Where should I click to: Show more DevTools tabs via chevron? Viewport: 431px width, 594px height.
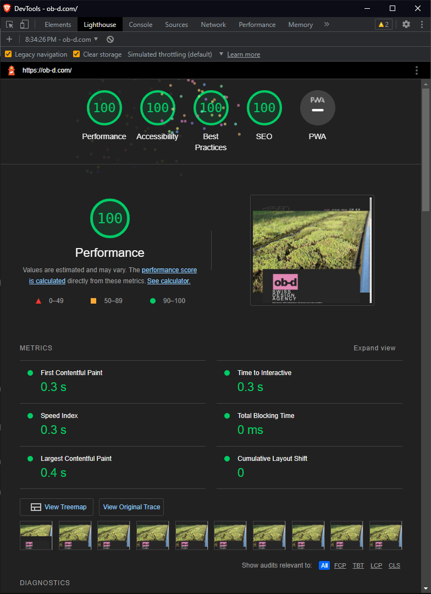coord(327,24)
